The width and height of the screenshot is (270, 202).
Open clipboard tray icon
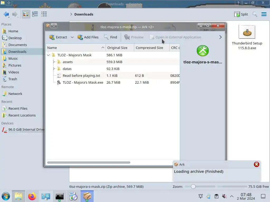tap(216, 196)
